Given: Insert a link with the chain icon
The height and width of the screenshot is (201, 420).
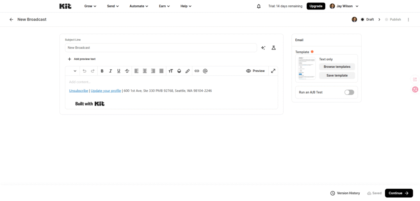Looking at the screenshot, I should click(x=197, y=71).
